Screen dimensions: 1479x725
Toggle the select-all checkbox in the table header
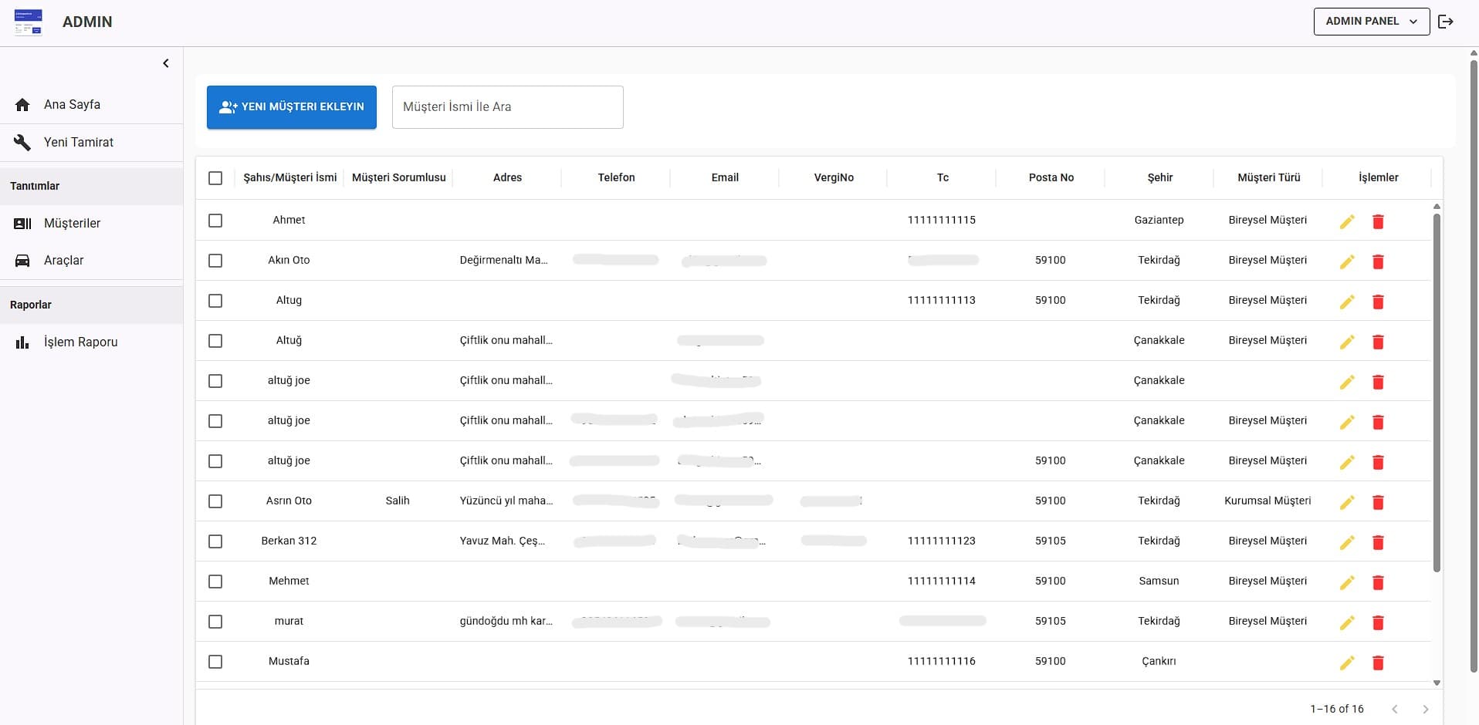pyautogui.click(x=215, y=178)
